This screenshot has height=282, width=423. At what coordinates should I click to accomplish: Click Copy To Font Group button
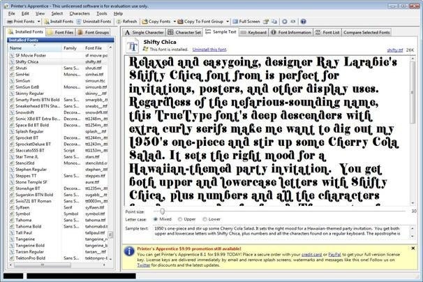200,22
